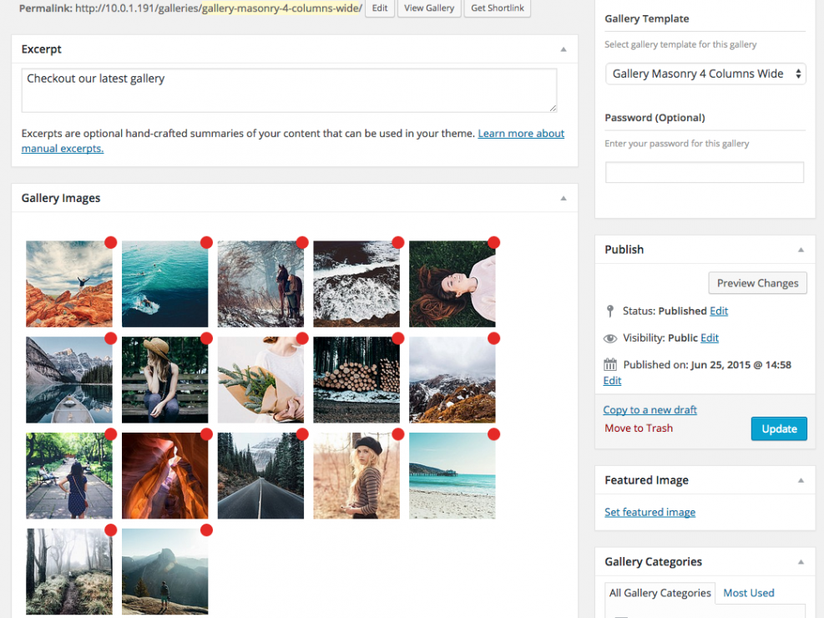Select the beach pier thumbnail
The width and height of the screenshot is (824, 618).
point(452,475)
